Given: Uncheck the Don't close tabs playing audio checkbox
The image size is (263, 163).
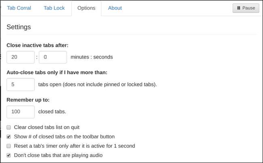Looking at the screenshot, I should (x=9, y=155).
